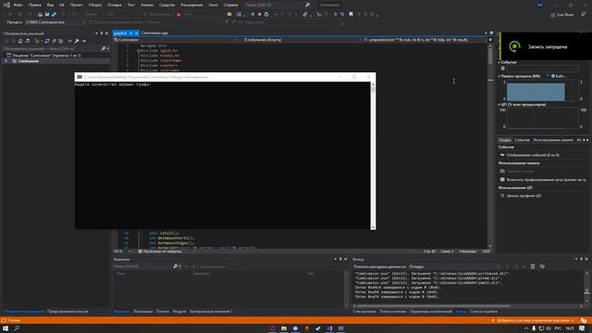Viewport: 592px width, 333px height.
Task: Click the search magnifier in the title bar
Action: 307,5
